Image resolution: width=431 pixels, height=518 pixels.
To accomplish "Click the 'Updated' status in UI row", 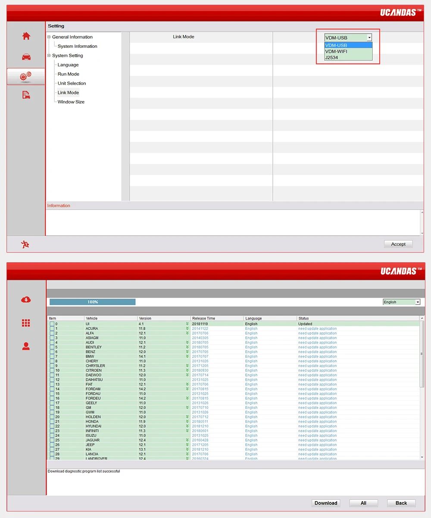I will tap(305, 324).
